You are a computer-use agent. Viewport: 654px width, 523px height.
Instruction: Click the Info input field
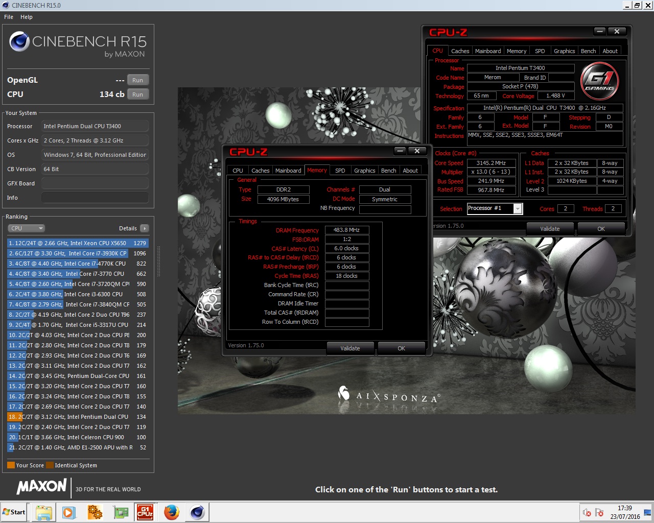tap(95, 198)
